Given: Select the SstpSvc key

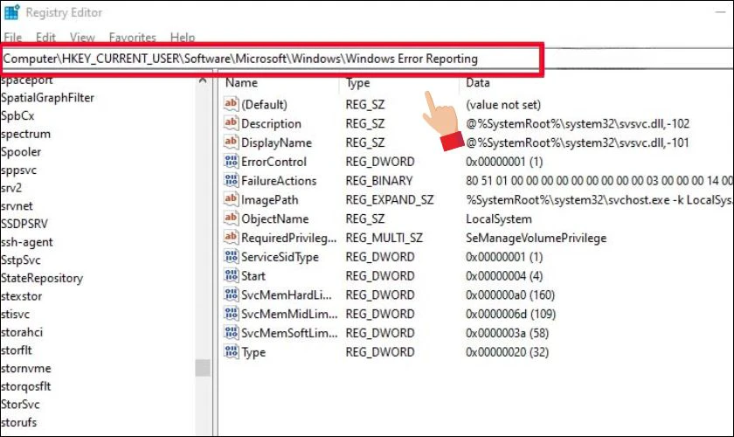Looking at the screenshot, I should [x=21, y=260].
